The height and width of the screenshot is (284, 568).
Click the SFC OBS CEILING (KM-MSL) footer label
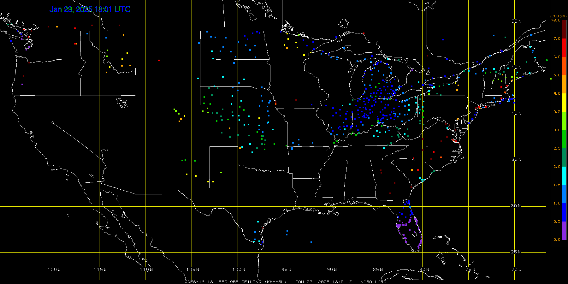click(252, 282)
